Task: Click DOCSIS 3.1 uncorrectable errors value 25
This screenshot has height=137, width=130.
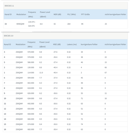Action: [106, 24]
